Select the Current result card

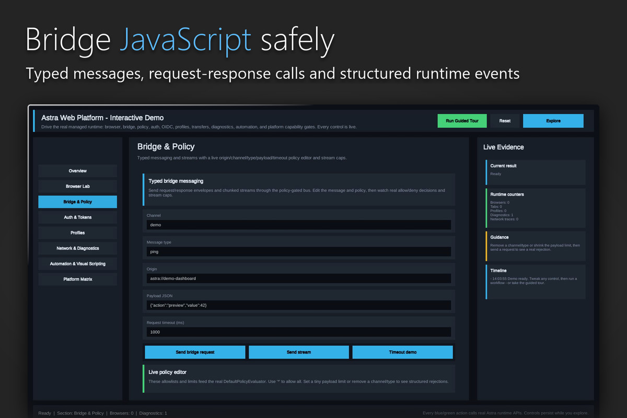click(536, 172)
